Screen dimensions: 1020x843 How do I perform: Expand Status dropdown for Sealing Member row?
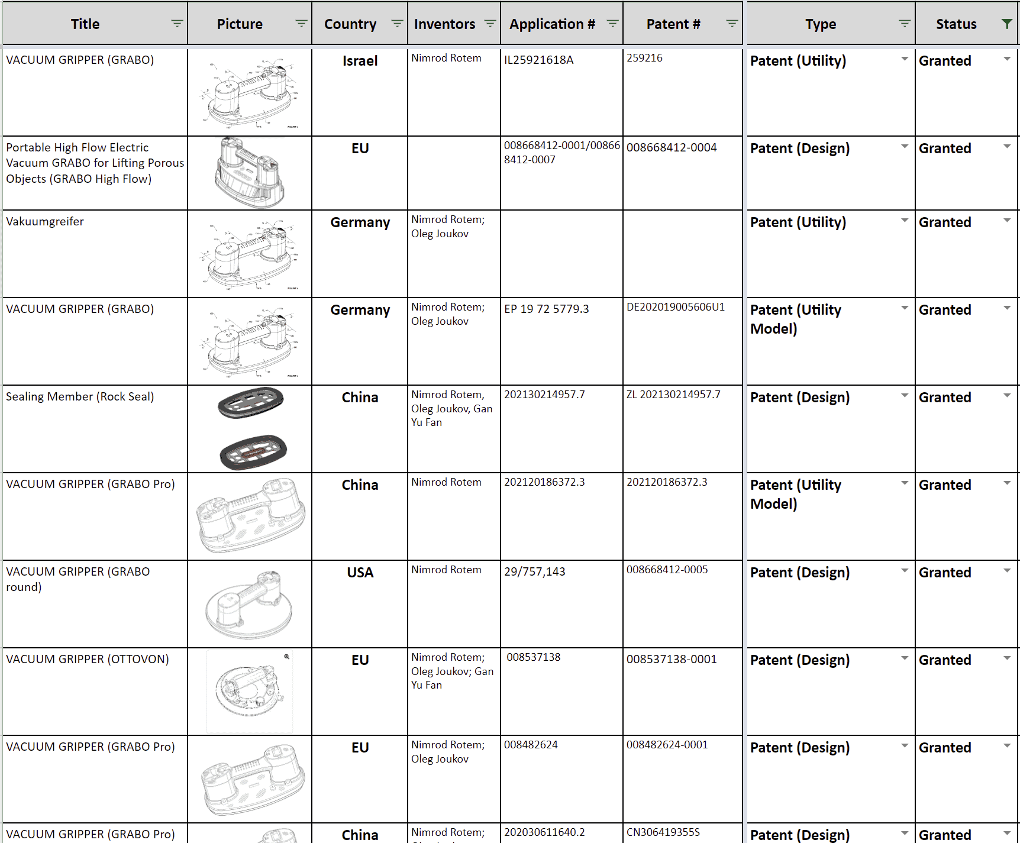coord(1007,396)
